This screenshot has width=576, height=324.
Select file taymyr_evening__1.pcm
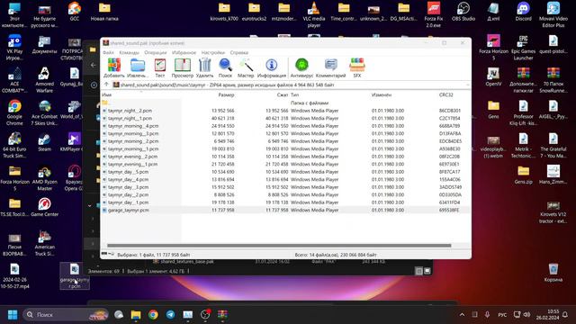click(285, 164)
